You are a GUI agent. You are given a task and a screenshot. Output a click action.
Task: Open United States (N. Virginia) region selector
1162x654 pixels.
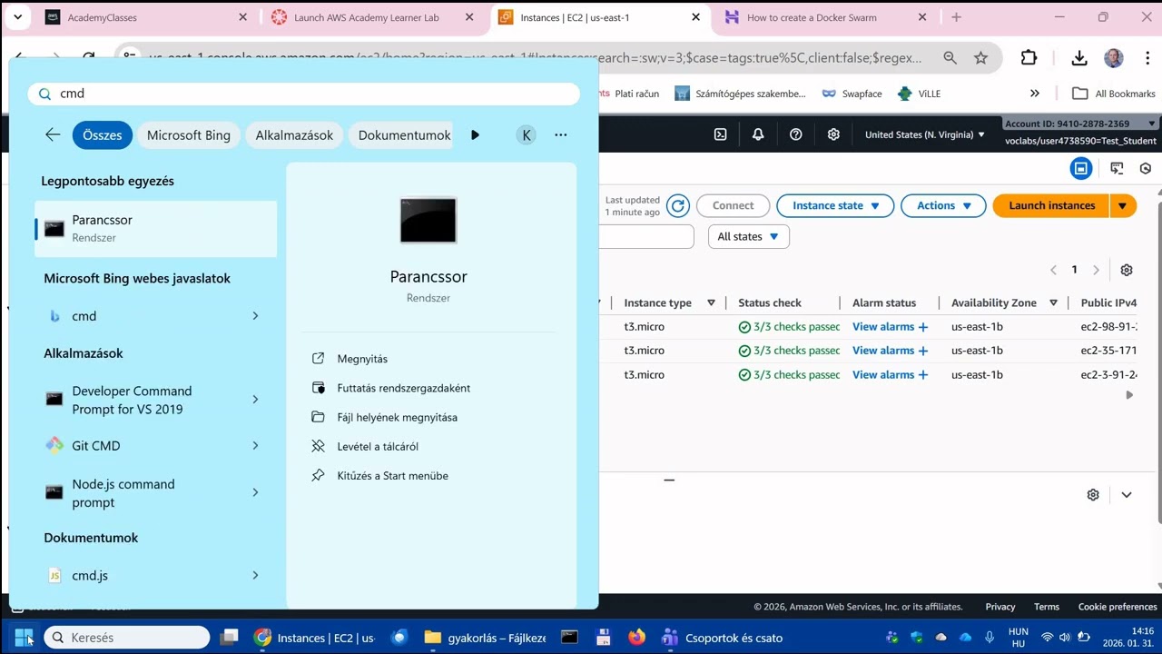click(924, 134)
